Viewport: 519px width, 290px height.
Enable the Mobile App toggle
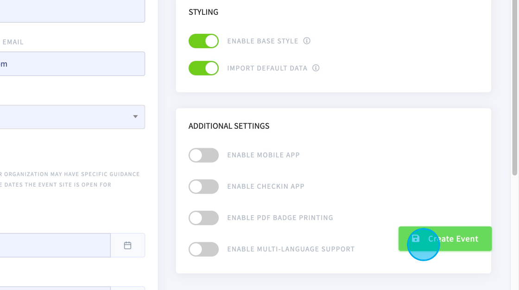coord(203,155)
